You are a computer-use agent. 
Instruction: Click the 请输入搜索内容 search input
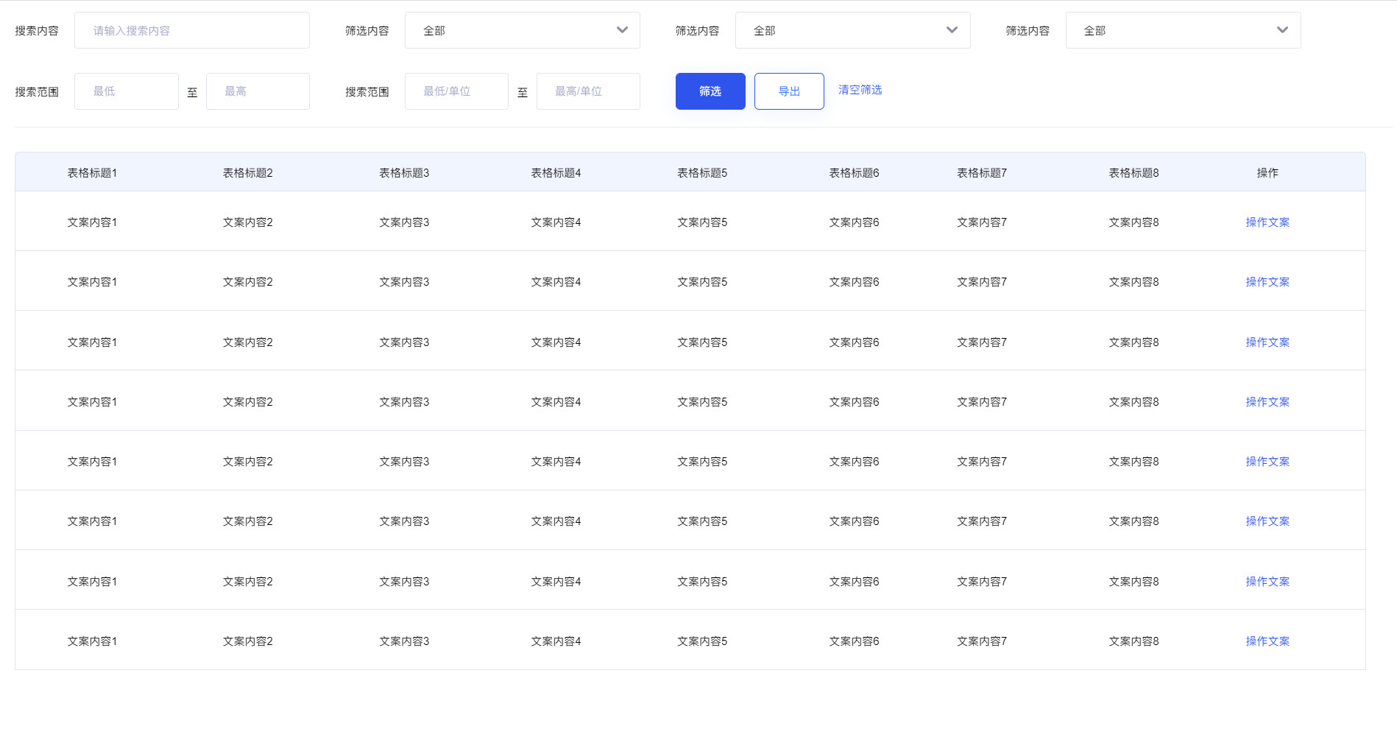(192, 30)
